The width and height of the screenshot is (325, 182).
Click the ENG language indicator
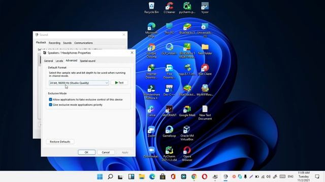(x=290, y=176)
